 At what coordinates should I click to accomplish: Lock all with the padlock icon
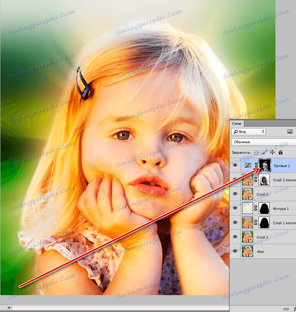281,152
